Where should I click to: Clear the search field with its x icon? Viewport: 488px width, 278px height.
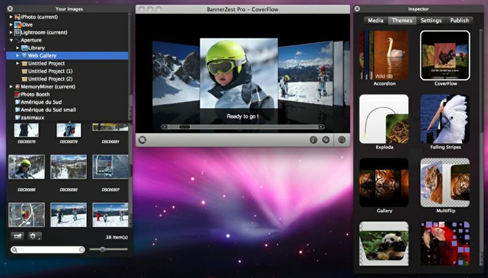(x=81, y=250)
